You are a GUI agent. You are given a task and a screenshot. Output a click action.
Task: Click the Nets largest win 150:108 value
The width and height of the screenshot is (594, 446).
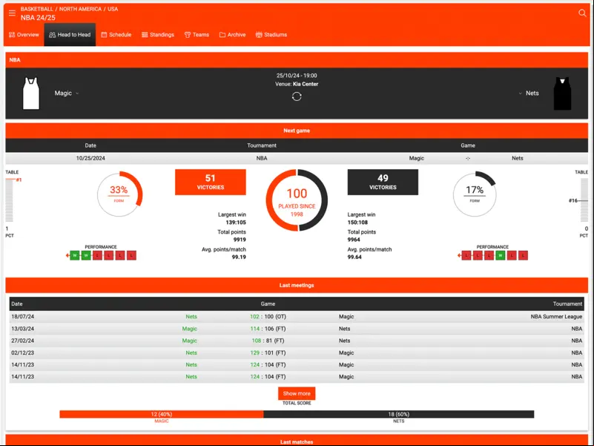tap(357, 223)
